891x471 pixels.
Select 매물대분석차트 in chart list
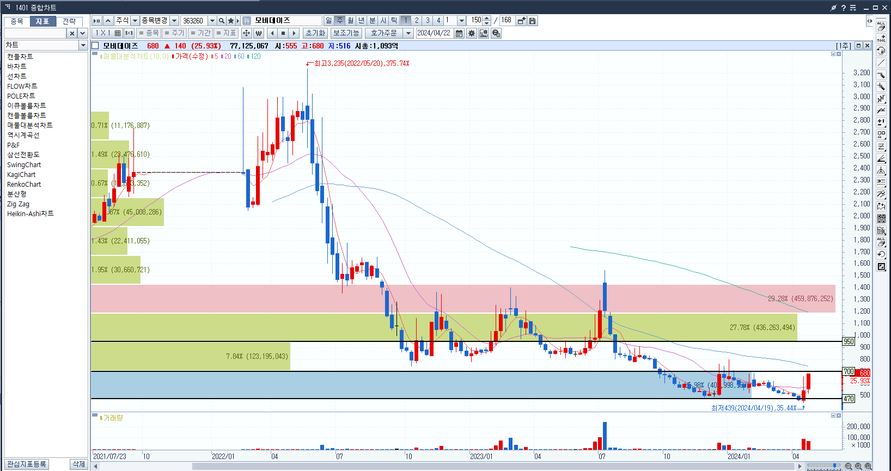(x=30, y=125)
